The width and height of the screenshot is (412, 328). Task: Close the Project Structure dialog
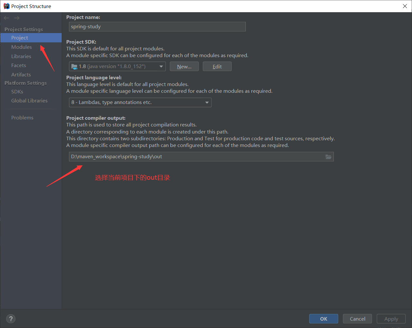pyautogui.click(x=405, y=6)
